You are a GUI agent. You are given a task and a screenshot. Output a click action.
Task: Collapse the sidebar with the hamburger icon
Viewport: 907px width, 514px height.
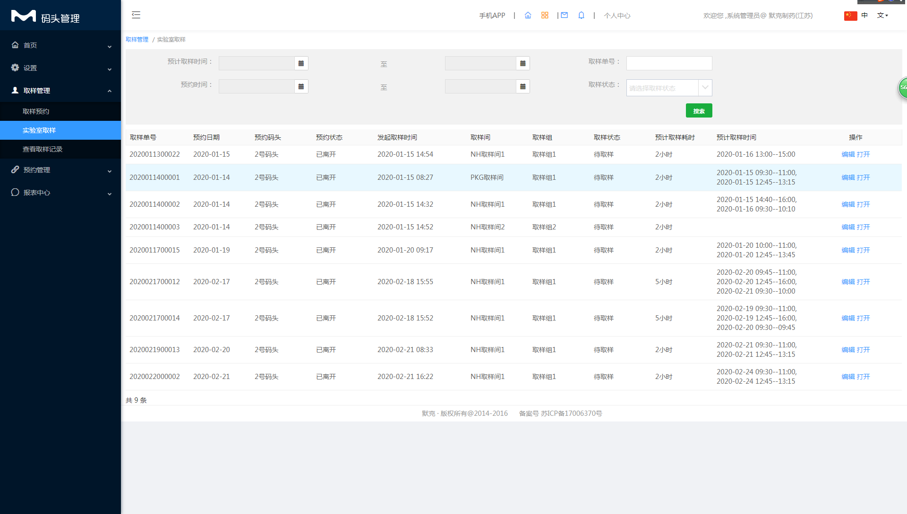point(136,15)
